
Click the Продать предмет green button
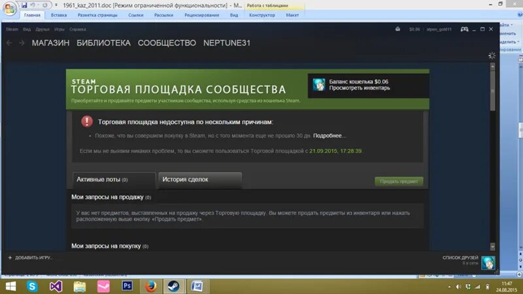tap(399, 182)
